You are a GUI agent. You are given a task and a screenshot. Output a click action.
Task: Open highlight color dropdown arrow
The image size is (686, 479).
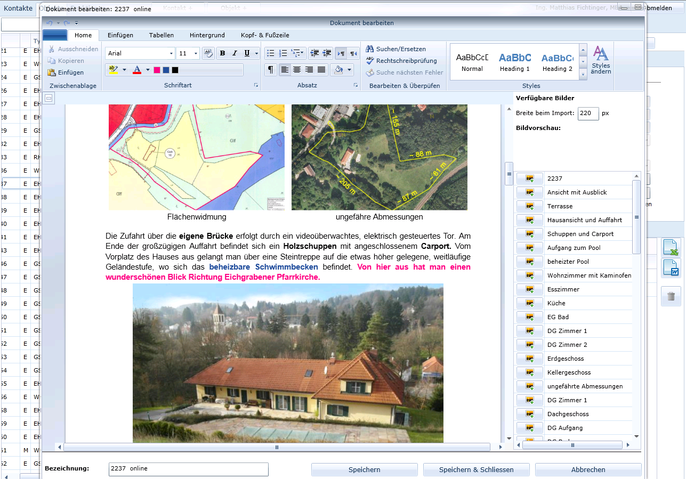[x=124, y=70]
